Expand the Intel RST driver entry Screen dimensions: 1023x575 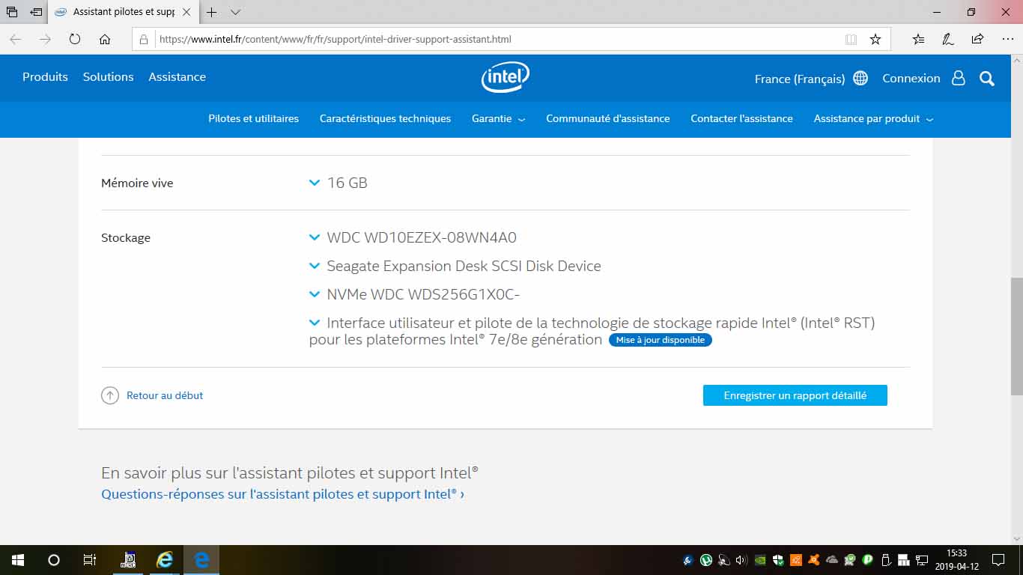315,323
